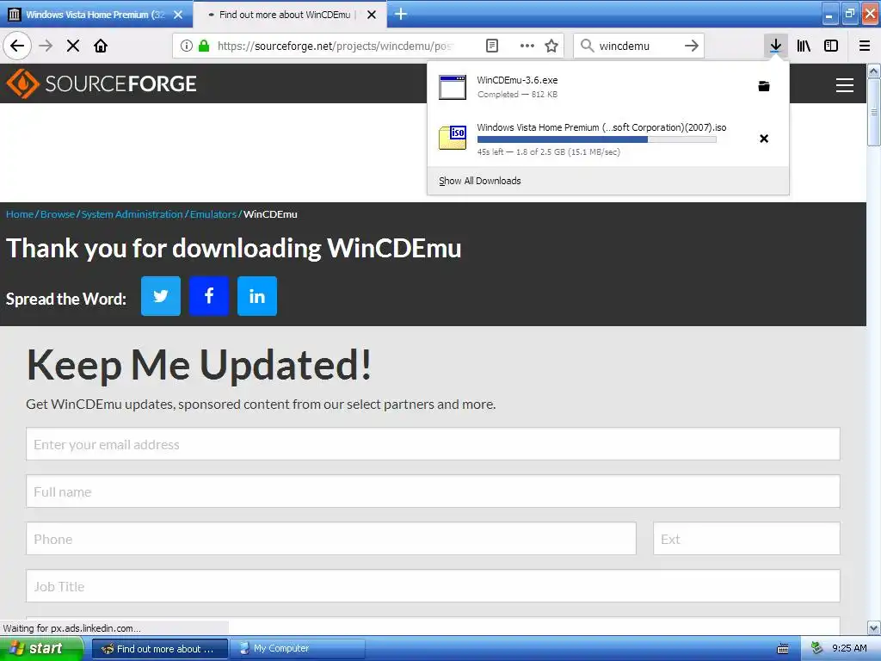Image resolution: width=881 pixels, height=661 pixels.
Task: Share on Twitter
Action: pos(161,296)
